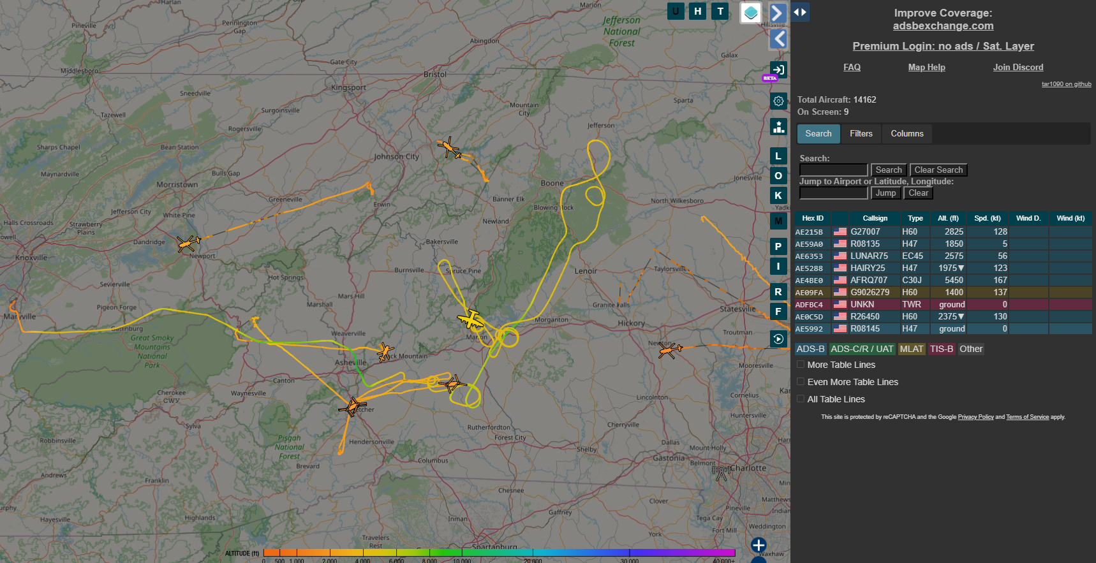Click the Search button
1096x563 pixels.
(x=889, y=170)
